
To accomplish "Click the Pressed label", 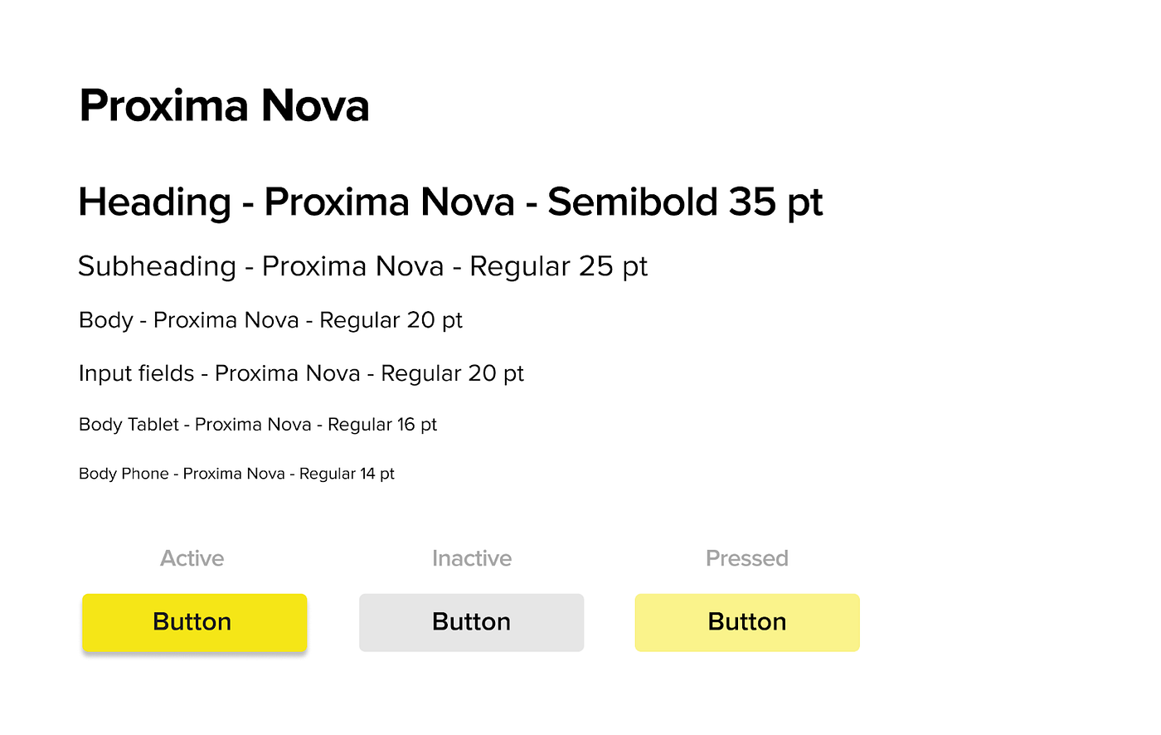I will pyautogui.click(x=747, y=558).
